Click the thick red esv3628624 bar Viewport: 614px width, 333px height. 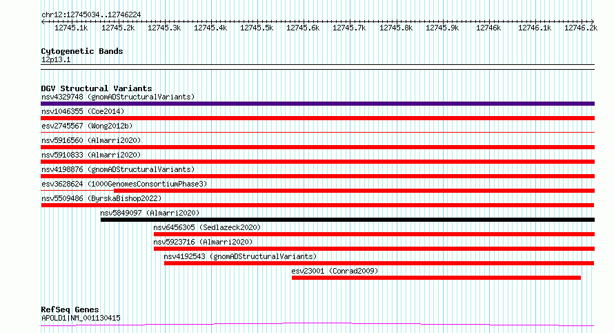coord(355,191)
